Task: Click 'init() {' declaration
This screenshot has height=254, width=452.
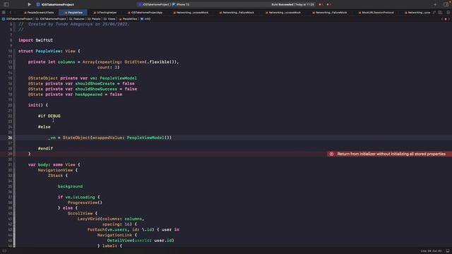Action: 38,105
